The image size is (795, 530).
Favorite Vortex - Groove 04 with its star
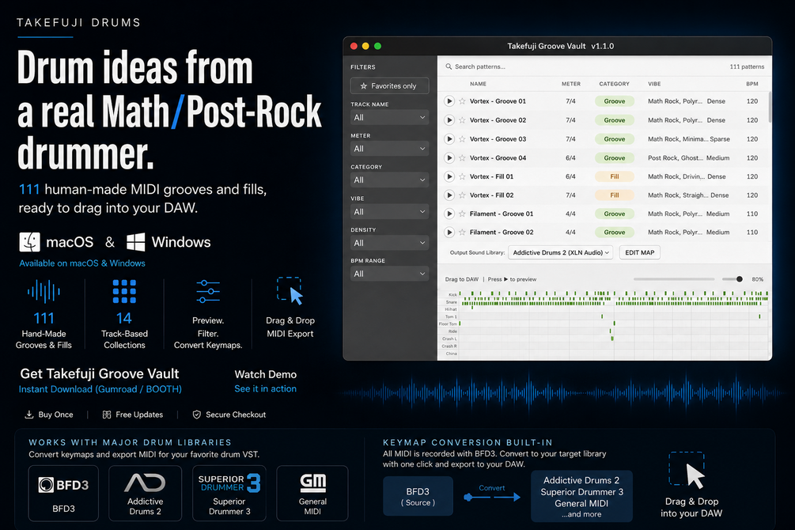point(462,157)
